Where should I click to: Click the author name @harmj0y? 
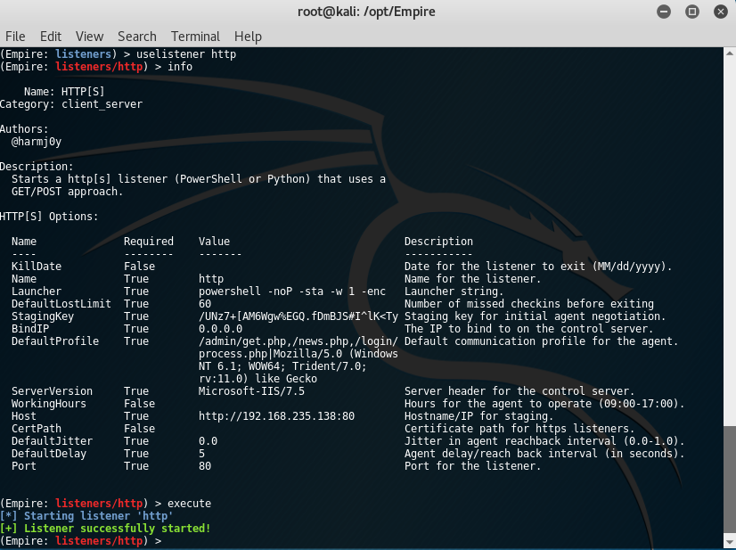[x=37, y=142]
